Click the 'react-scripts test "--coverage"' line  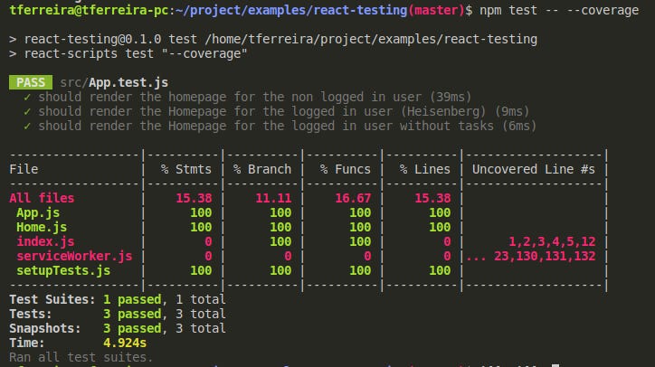pos(128,54)
